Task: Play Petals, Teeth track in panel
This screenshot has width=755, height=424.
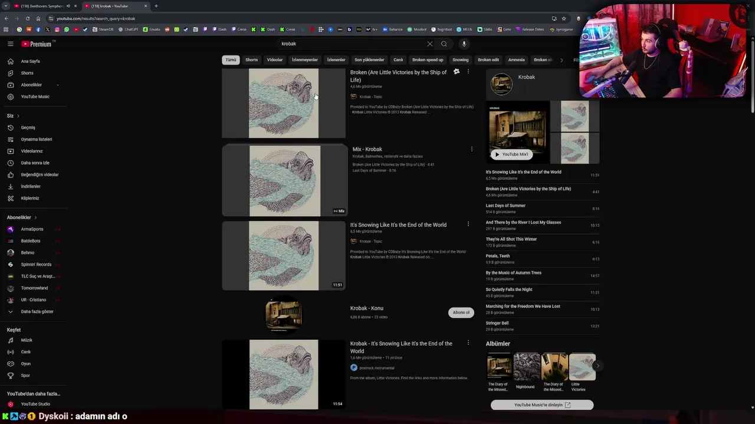Action: pos(542,259)
